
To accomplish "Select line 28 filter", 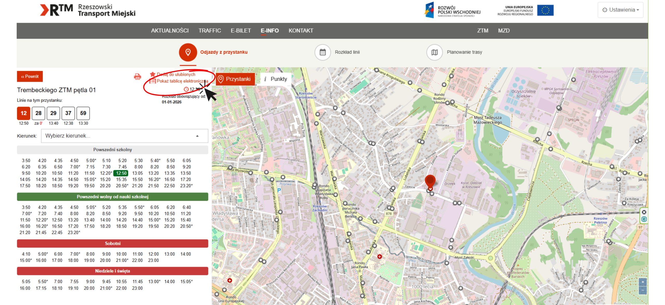I will [38, 113].
